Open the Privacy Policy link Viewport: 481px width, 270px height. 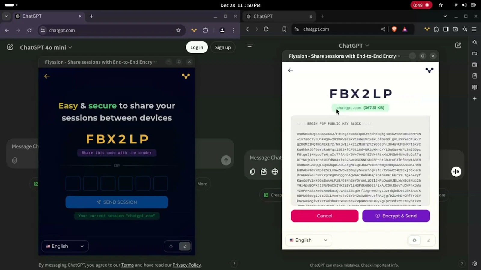coord(186,265)
